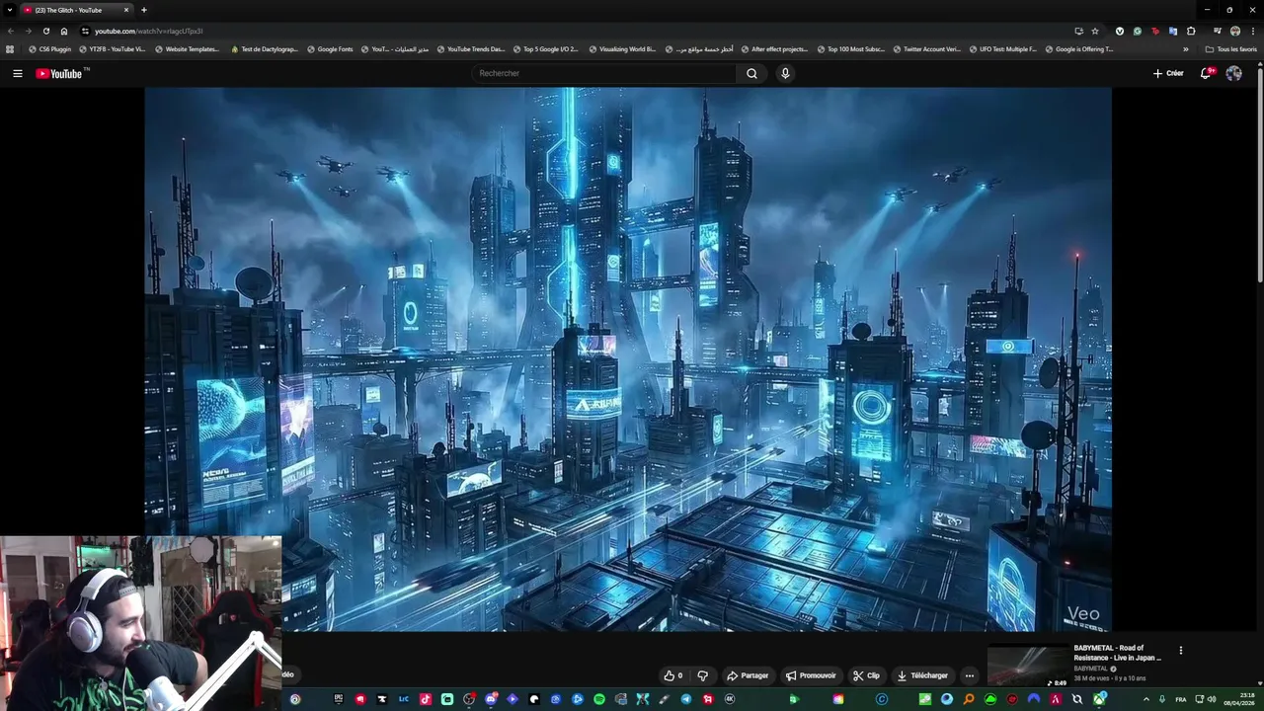The width and height of the screenshot is (1264, 711).
Task: Open Google is Offering T... bookmark
Action: [x=1078, y=49]
